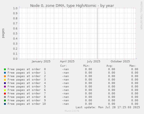Select the 'Free pages at order 9' label
The width and height of the screenshot is (144, 114).
coord(27,100)
